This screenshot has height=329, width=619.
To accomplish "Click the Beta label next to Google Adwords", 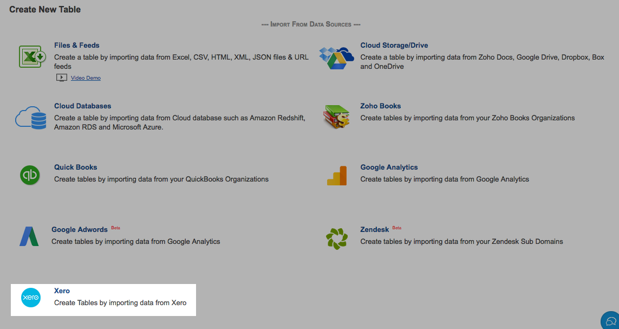I will pyautogui.click(x=115, y=228).
